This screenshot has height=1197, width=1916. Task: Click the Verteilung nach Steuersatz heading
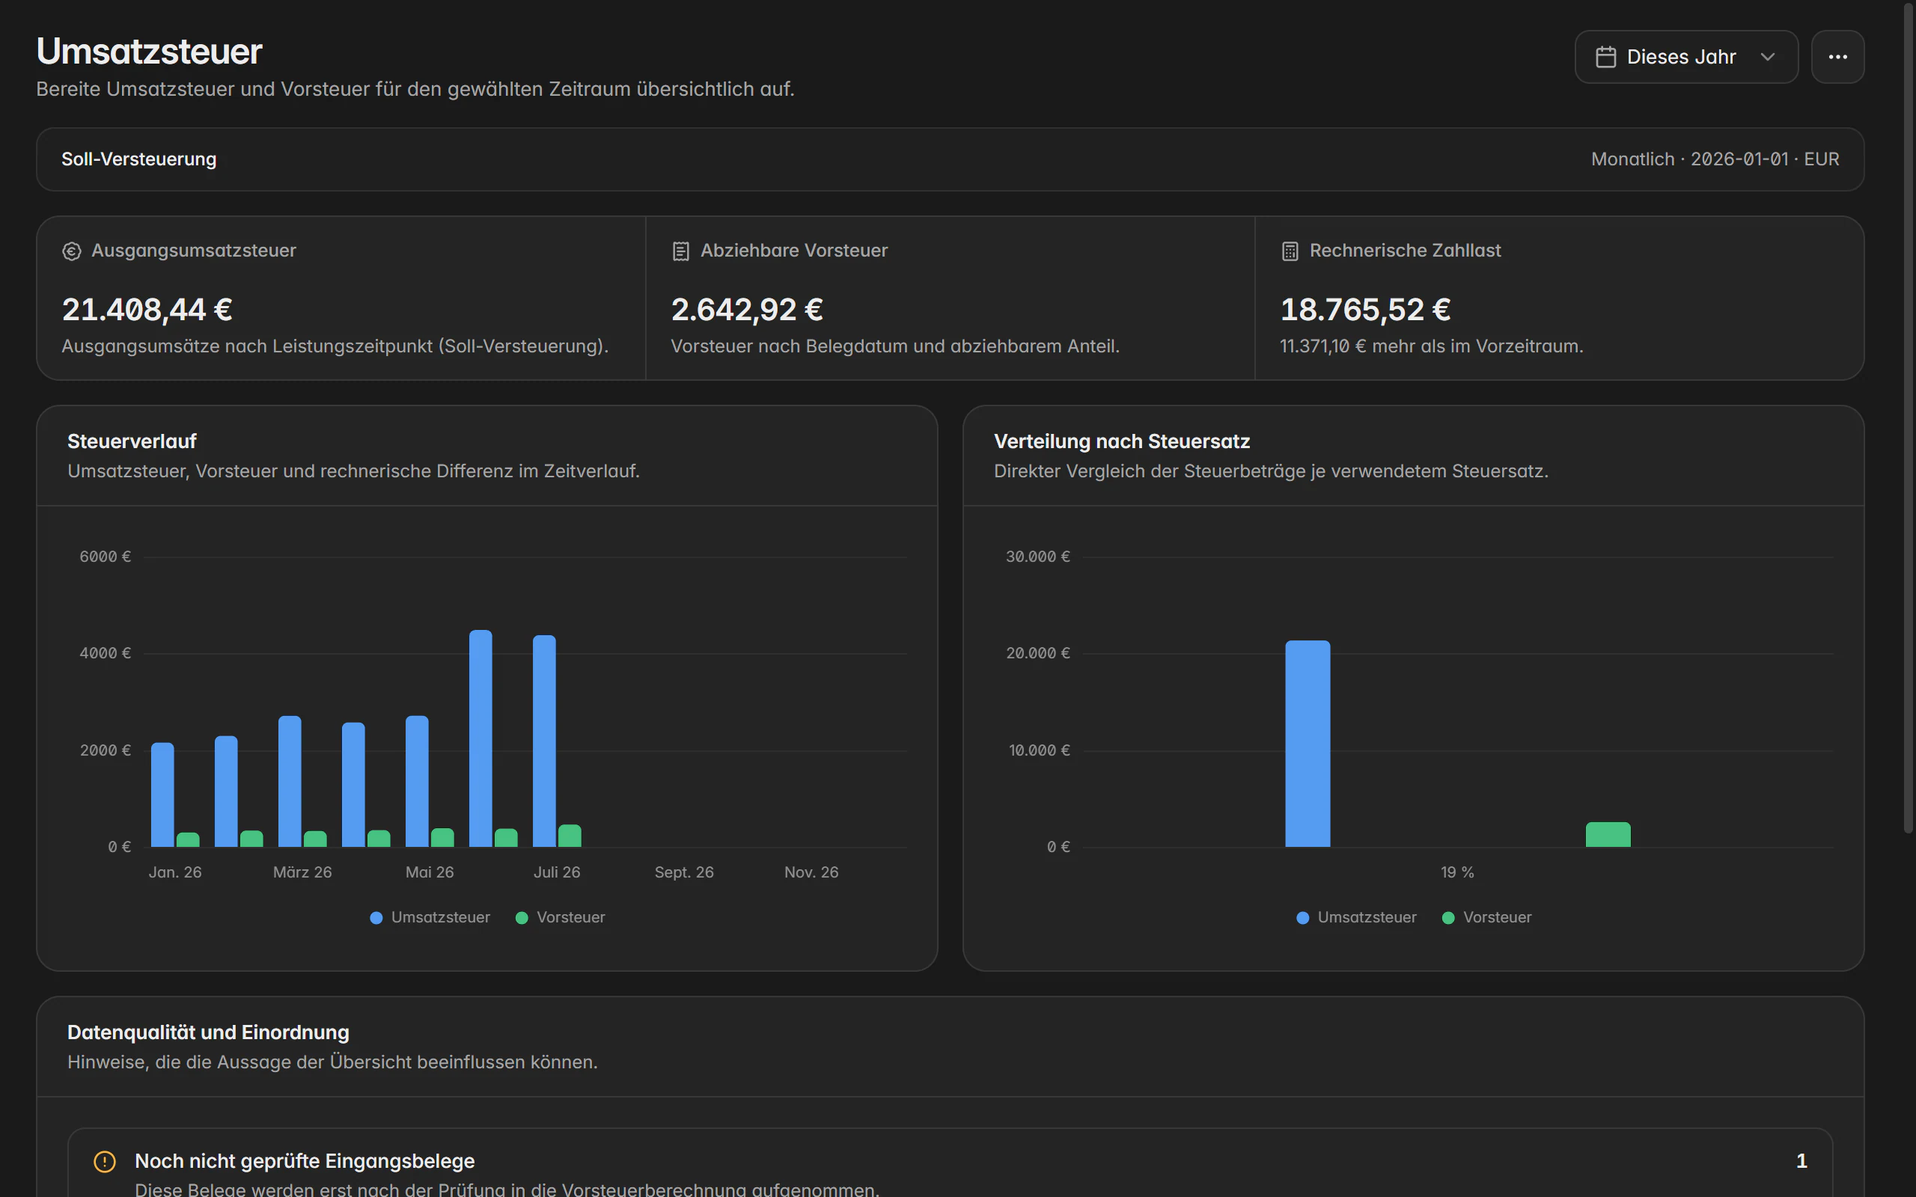pos(1122,441)
